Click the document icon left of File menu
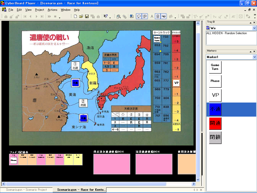The image size is (257, 193). [x=4, y=10]
